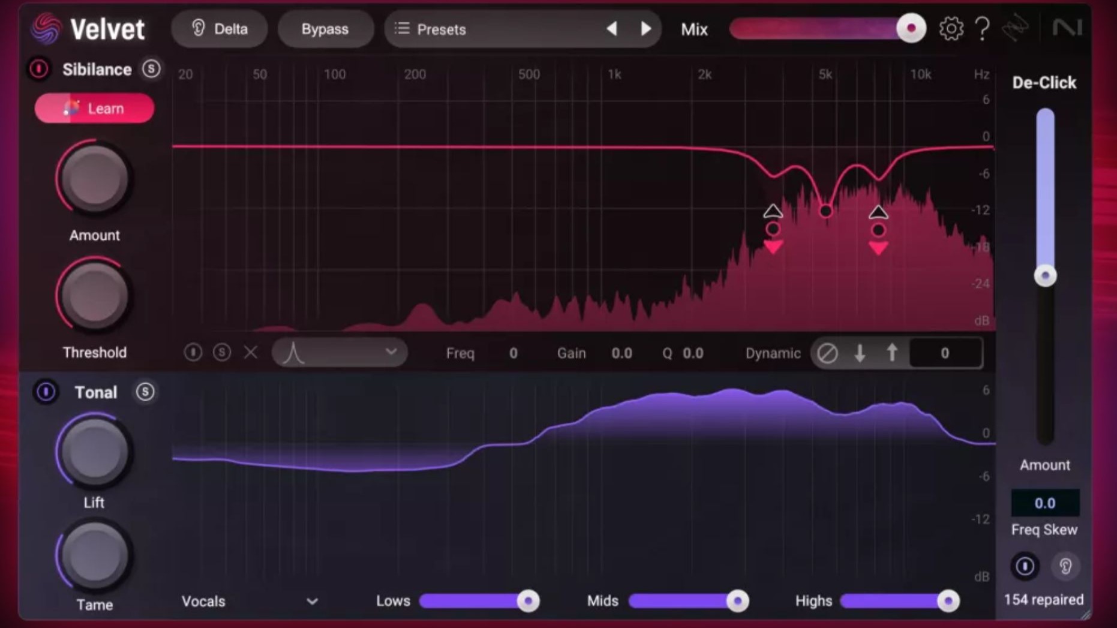Select the right EQ band circle node
Screen dimensions: 1117x628
878,230
